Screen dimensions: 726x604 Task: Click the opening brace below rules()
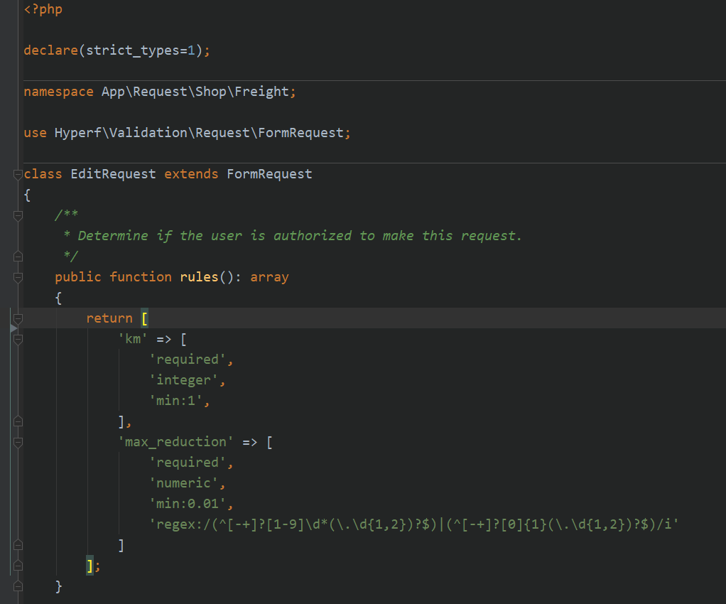pos(58,298)
